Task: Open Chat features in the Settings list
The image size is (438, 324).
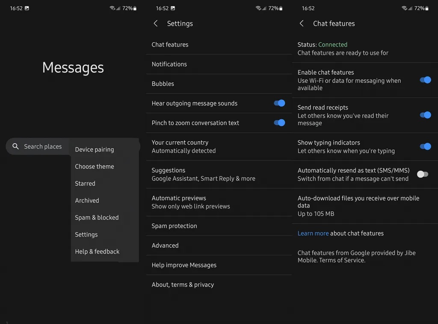Action: click(x=219, y=45)
